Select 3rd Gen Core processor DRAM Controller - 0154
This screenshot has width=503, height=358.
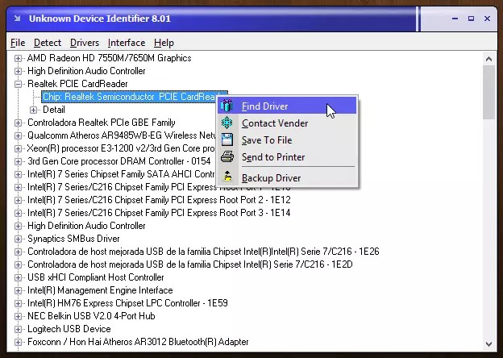pyautogui.click(x=119, y=161)
